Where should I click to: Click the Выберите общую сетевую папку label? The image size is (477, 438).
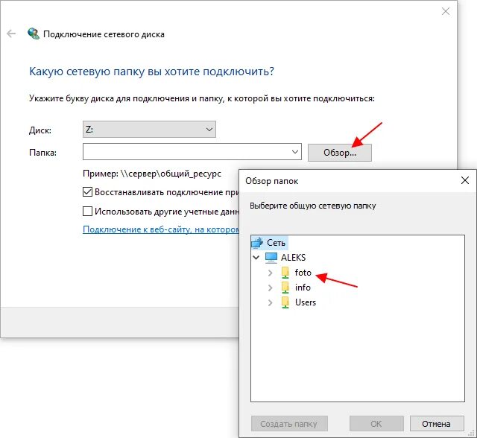coord(313,206)
